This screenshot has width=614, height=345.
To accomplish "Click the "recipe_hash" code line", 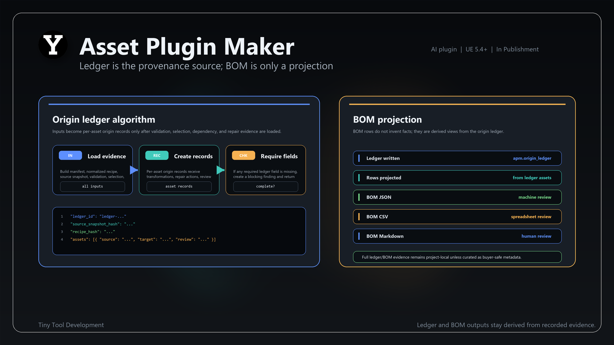I will (93, 232).
